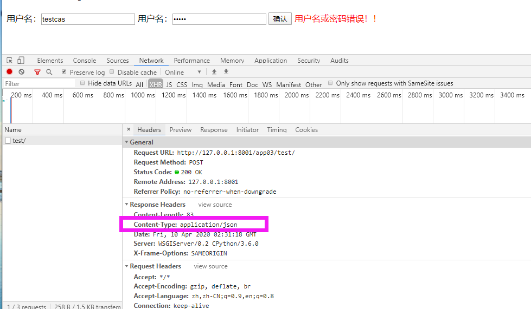The image size is (531, 309).
Task: Select the Headers detail tab
Action: tap(149, 130)
